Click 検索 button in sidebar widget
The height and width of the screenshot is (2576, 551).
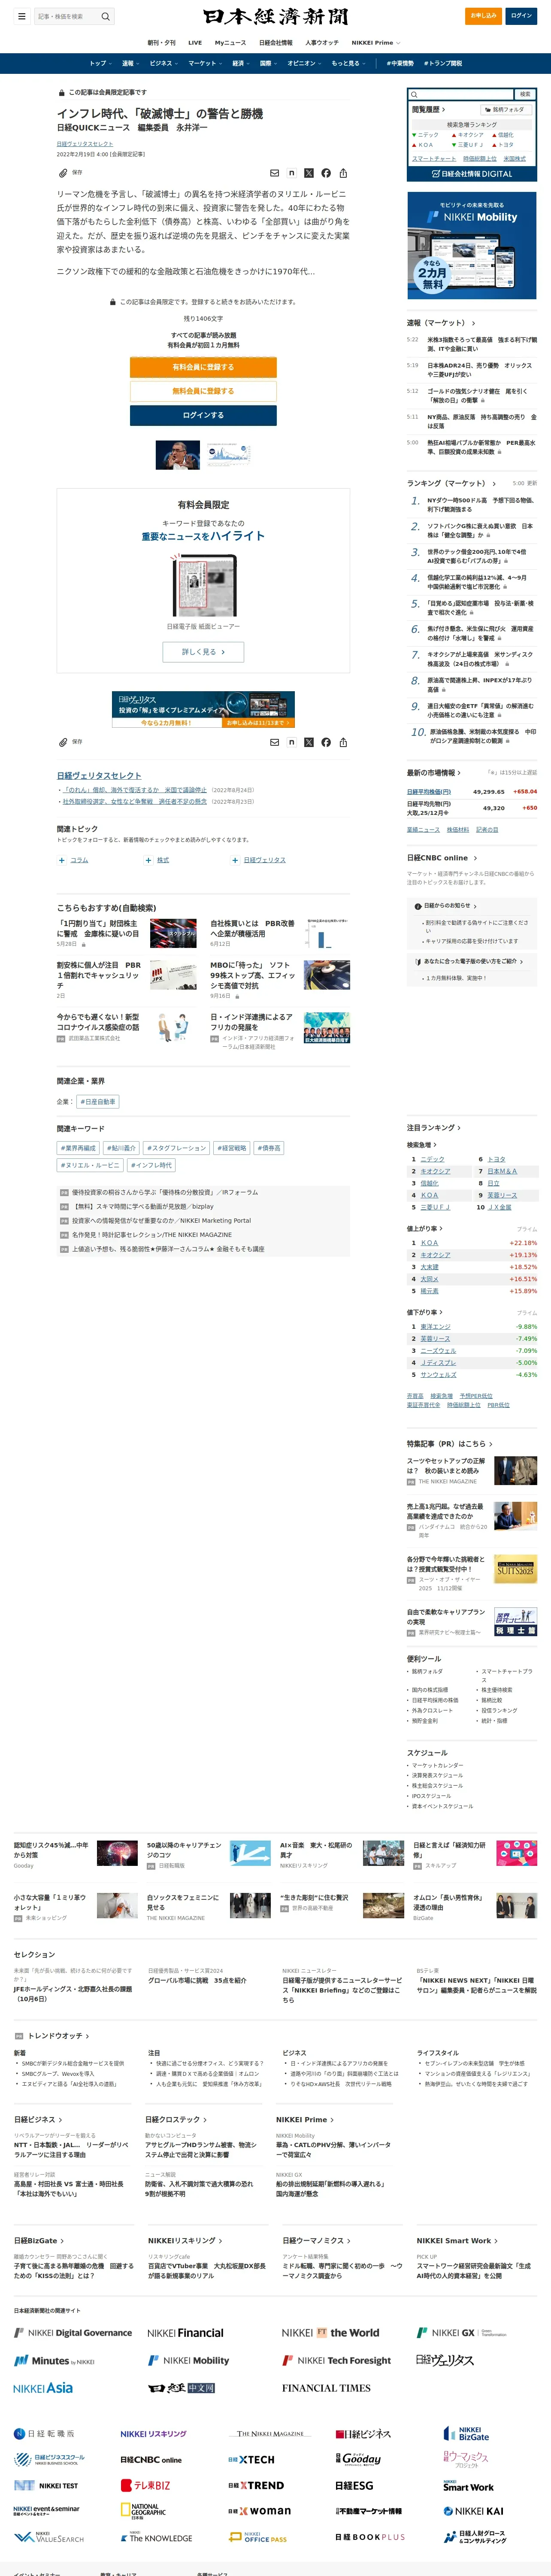tap(525, 94)
